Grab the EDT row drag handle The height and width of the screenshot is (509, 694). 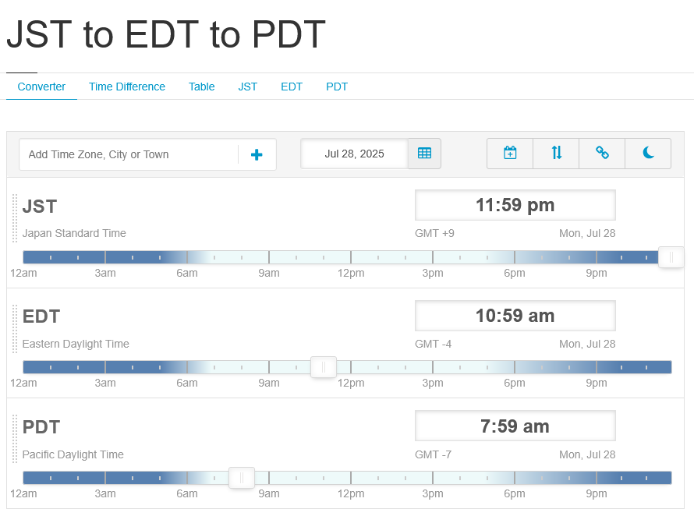pos(15,329)
